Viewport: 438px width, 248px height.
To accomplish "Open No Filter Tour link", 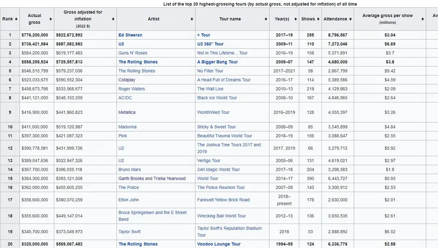I will (210, 71).
